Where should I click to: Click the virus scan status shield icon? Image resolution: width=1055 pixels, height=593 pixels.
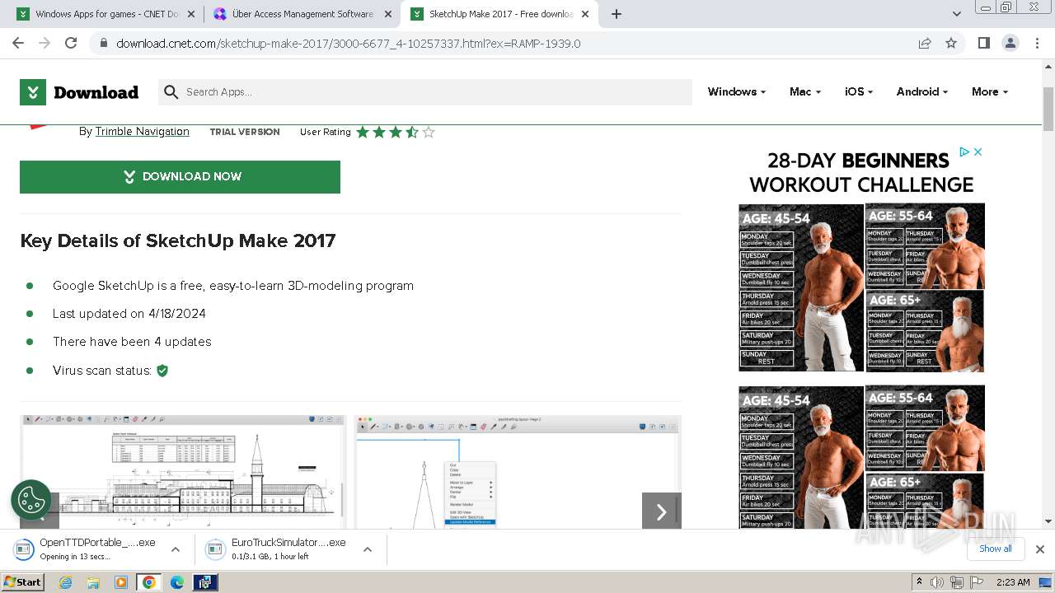point(162,371)
